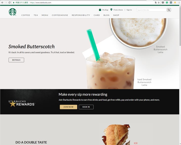This screenshot has height=145, width=181.
Task: Click the Pocket extension icon
Action: pyautogui.click(x=163, y=3)
